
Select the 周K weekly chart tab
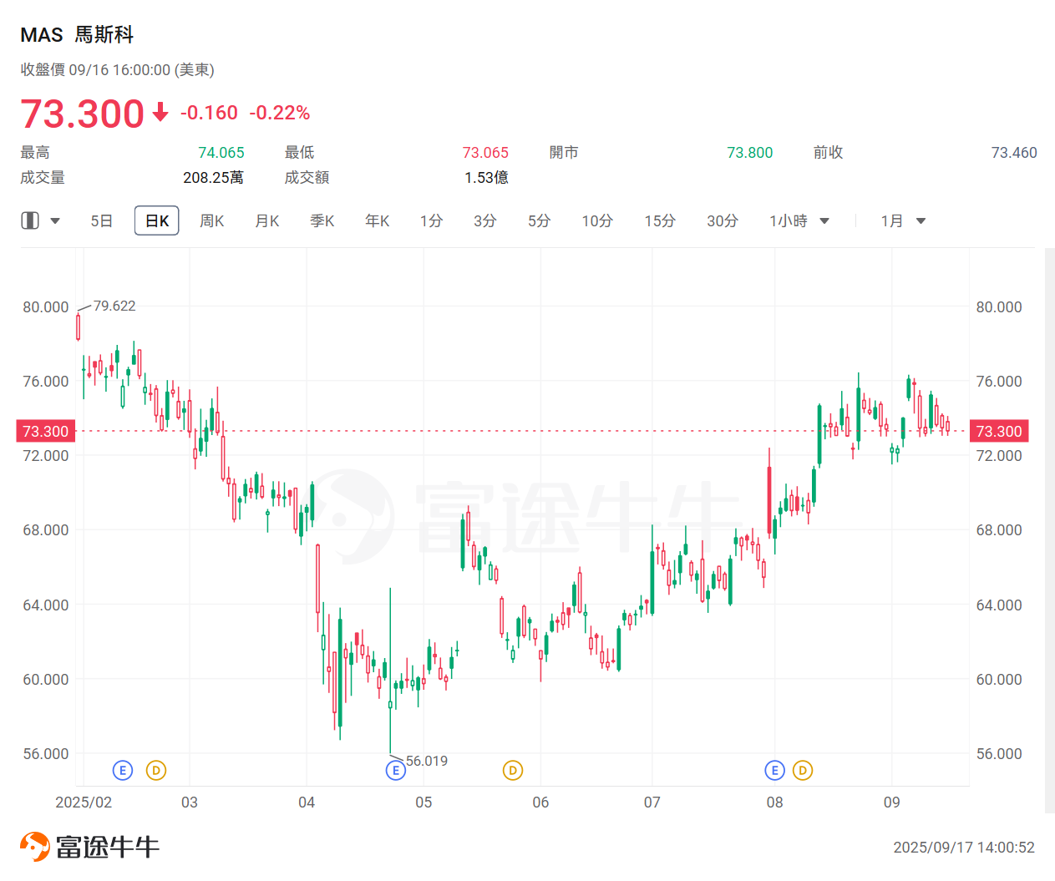(x=212, y=221)
